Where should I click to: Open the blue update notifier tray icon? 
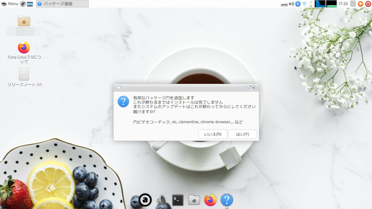click(298, 4)
